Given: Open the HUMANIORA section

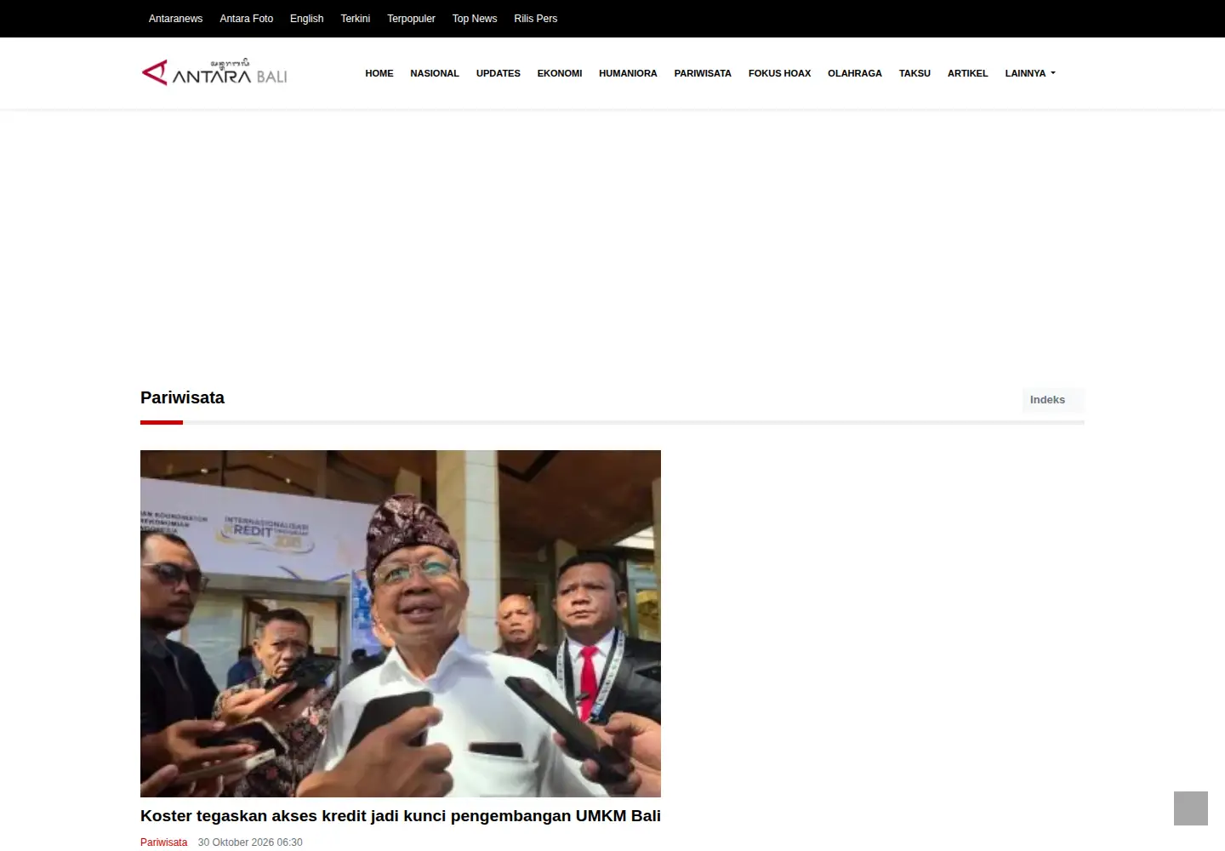Looking at the screenshot, I should [628, 73].
